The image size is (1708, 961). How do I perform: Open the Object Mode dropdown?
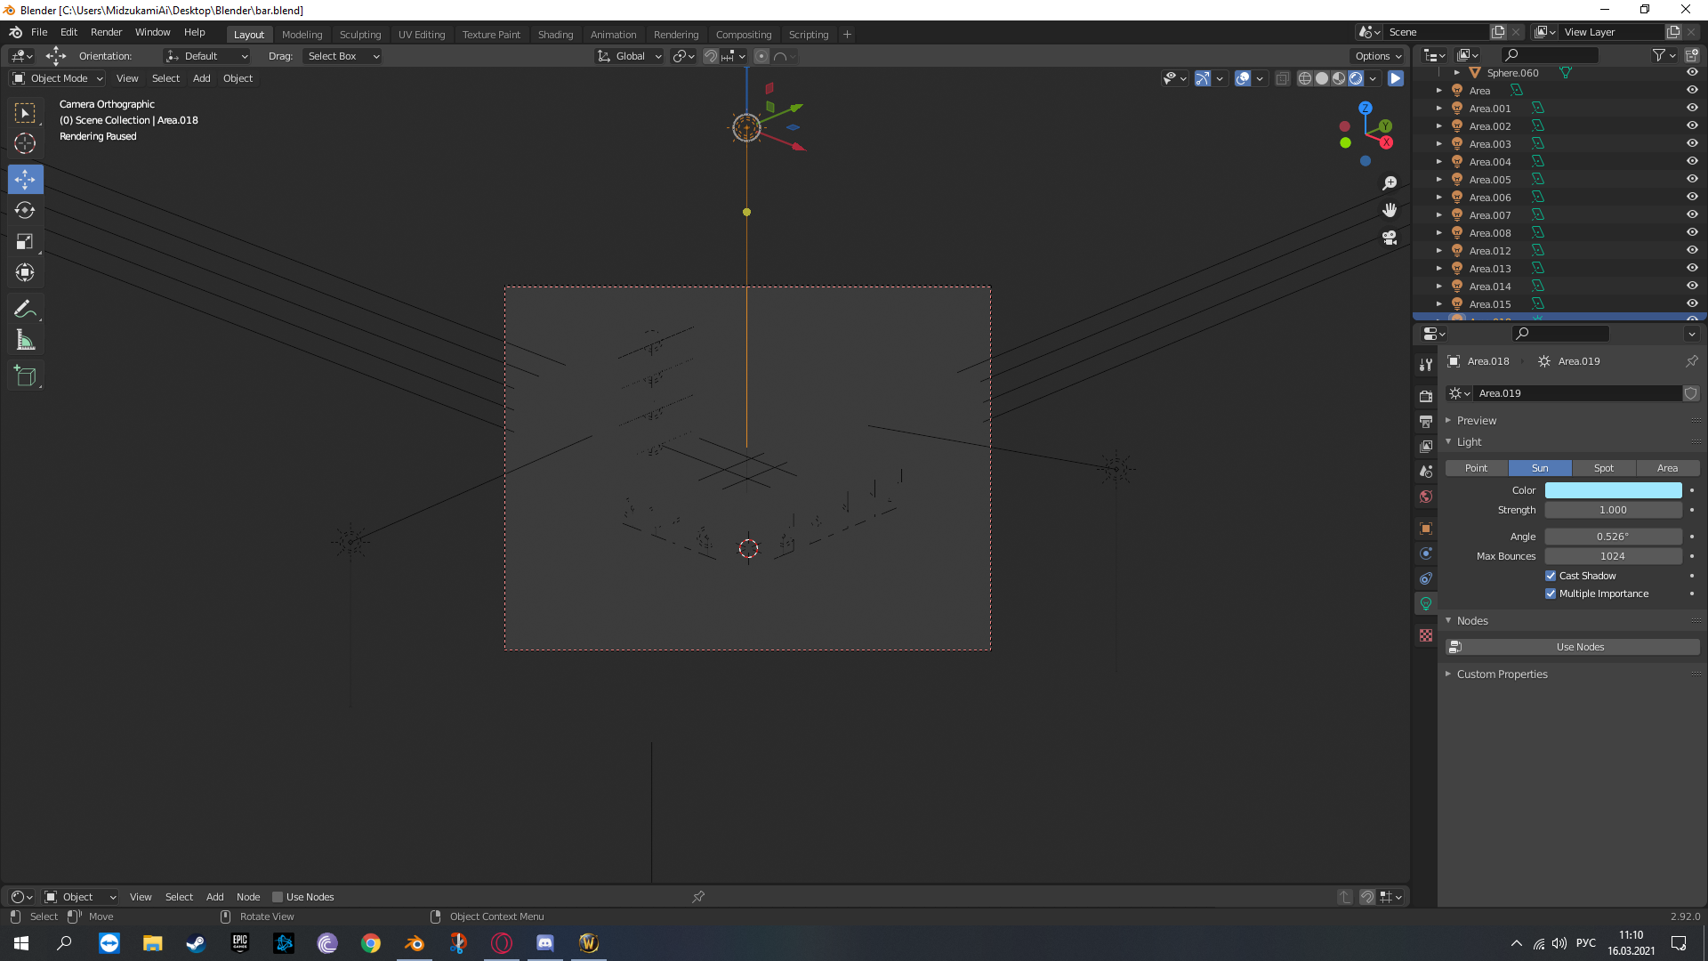coord(59,78)
